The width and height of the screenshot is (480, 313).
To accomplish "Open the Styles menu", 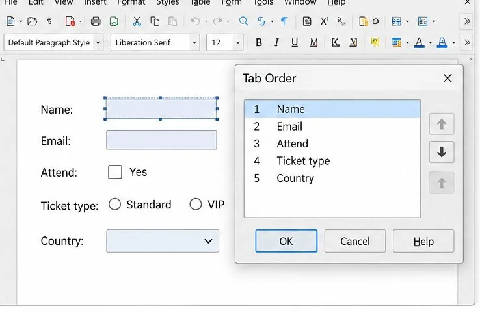I will point(167,3).
